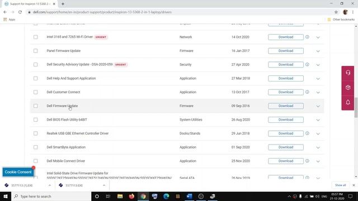358x201 pixels.
Task: Download Dell Firmware Update
Action: point(286,106)
